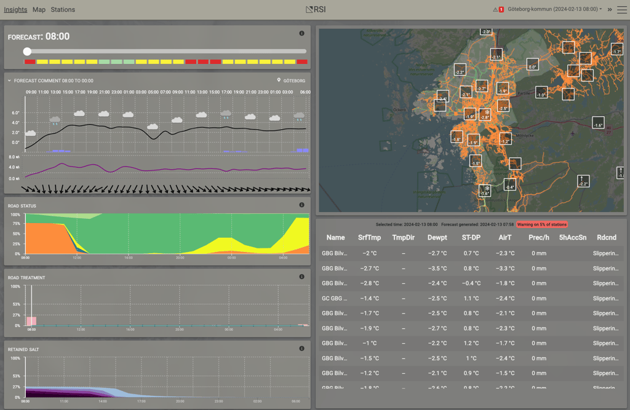Click the last red forecast timeline segment

(x=302, y=62)
